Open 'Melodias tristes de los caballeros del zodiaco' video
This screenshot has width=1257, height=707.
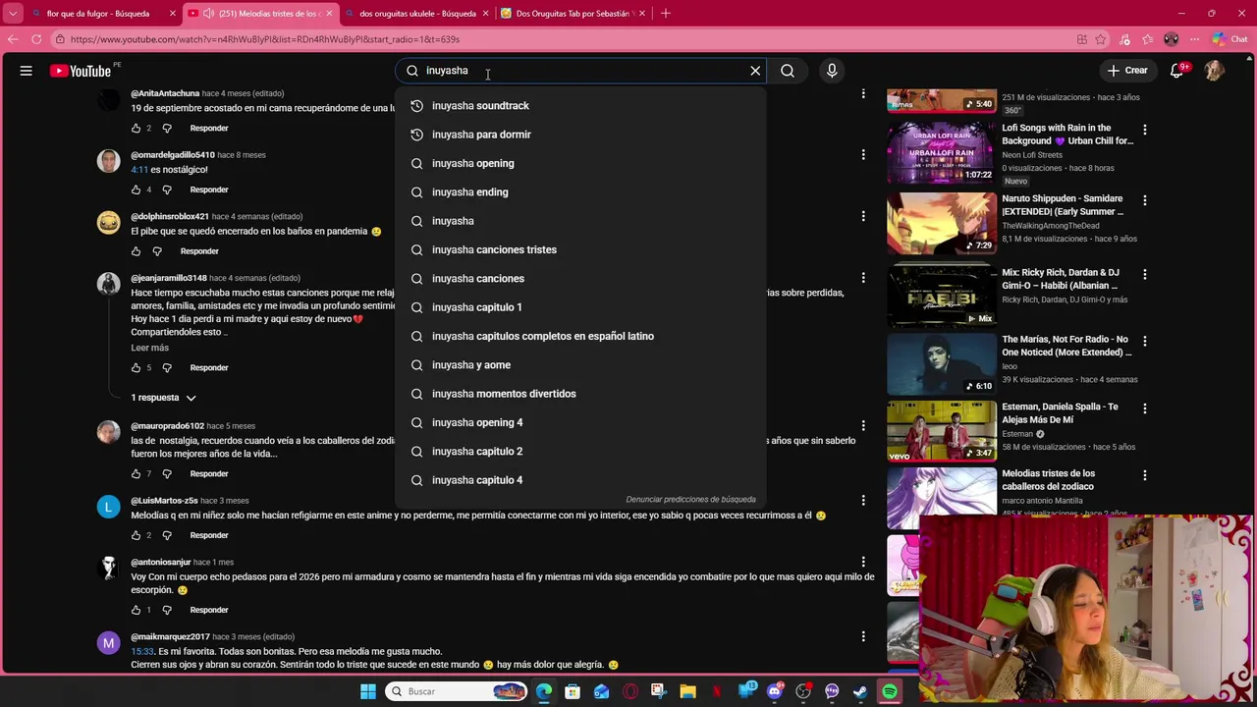[x=1048, y=480]
